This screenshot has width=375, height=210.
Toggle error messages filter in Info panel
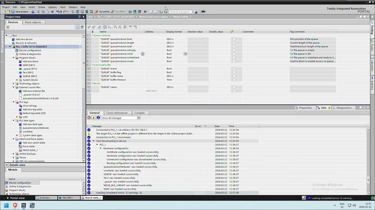point(89,118)
